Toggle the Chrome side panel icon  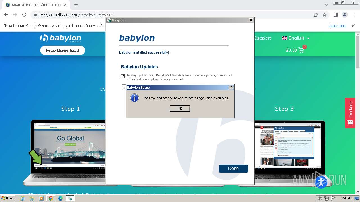tap(336, 15)
